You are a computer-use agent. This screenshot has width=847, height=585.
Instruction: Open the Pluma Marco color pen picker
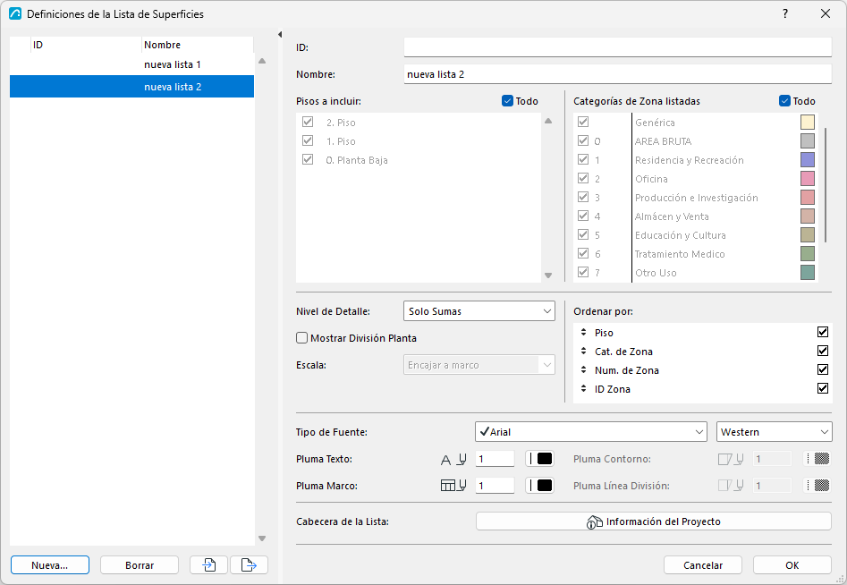click(539, 486)
